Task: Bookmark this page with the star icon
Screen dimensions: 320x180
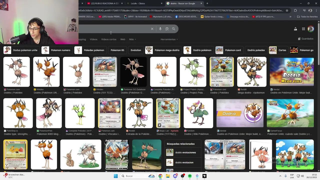Action: (x=287, y=10)
